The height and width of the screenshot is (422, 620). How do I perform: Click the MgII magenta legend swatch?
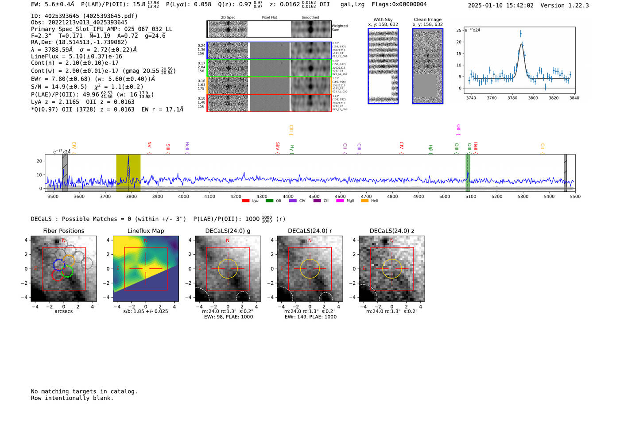[x=340, y=201]
